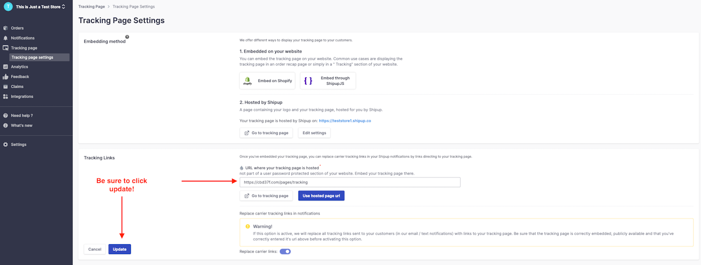701x265 pixels.
Task: Open the teststore1.shipup.co hosted link
Action: point(345,120)
